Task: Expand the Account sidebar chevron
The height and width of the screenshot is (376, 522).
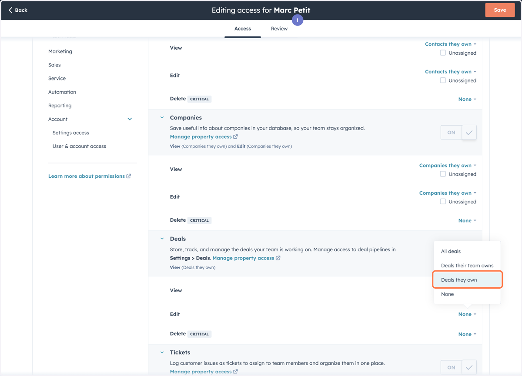Action: click(130, 119)
